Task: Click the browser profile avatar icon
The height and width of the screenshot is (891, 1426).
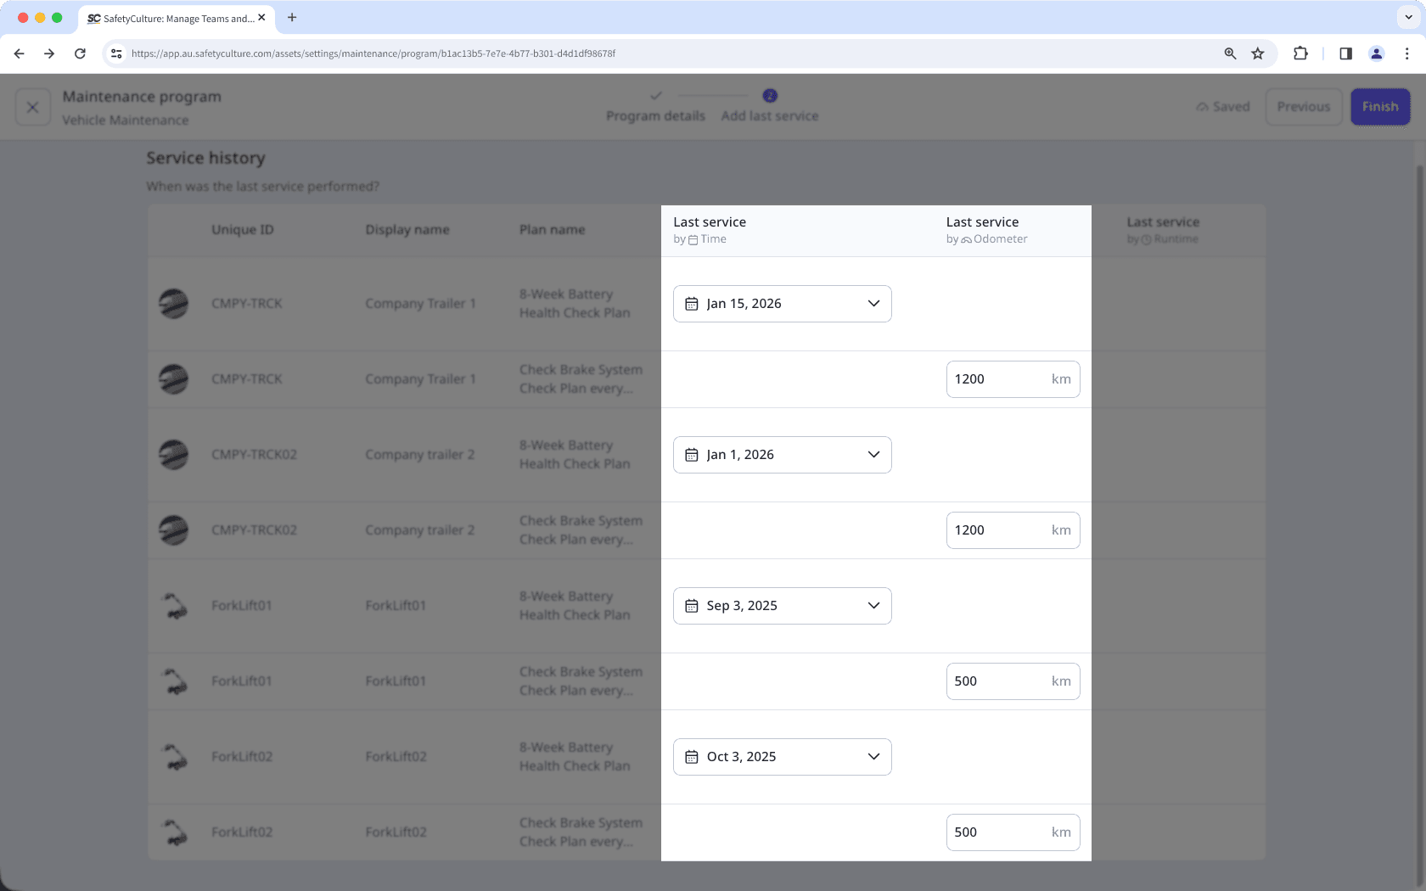Action: pyautogui.click(x=1376, y=53)
